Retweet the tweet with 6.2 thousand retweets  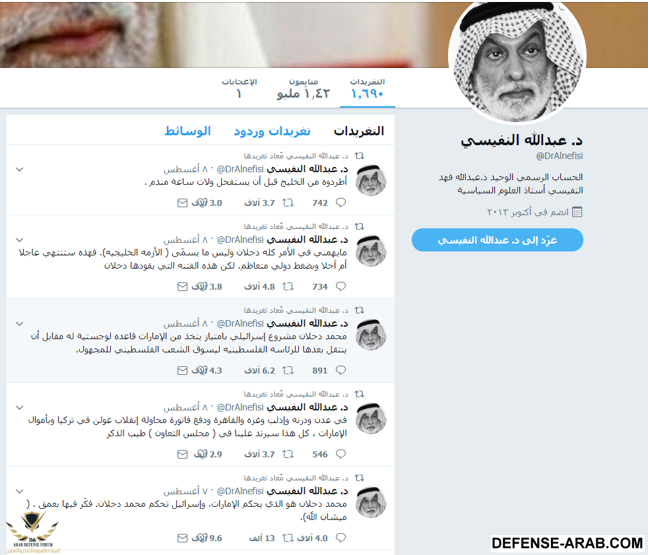tap(288, 370)
